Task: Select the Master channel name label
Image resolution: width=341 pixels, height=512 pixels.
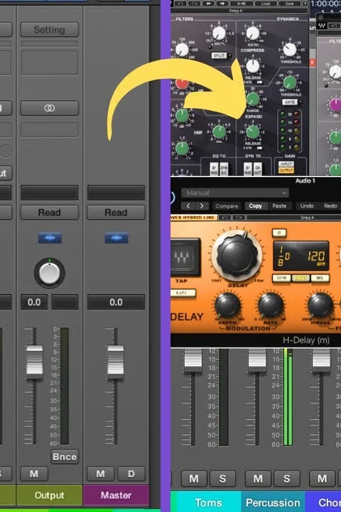Action: click(117, 496)
